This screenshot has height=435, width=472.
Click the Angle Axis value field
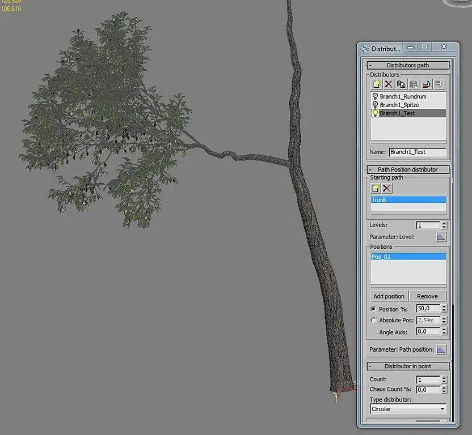pyautogui.click(x=428, y=331)
